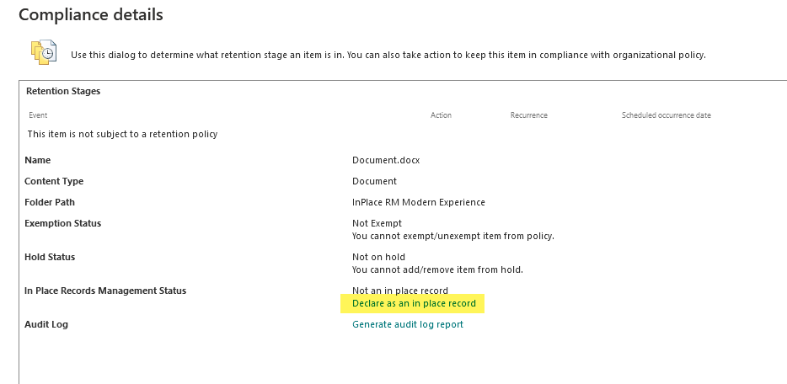This screenshot has height=384, width=787.
Task: Click the Content Type label
Action: tap(54, 181)
